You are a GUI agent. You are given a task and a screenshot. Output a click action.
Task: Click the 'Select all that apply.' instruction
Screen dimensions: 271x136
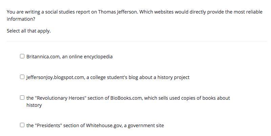click(29, 31)
